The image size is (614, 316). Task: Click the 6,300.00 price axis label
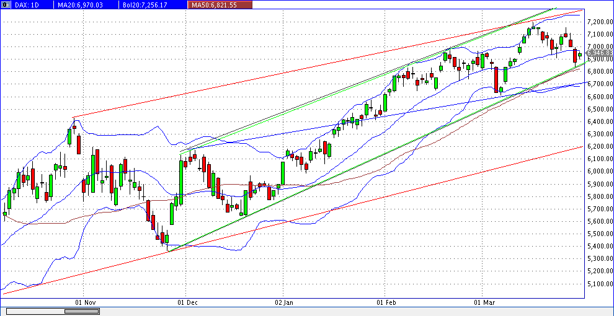pyautogui.click(x=600, y=134)
